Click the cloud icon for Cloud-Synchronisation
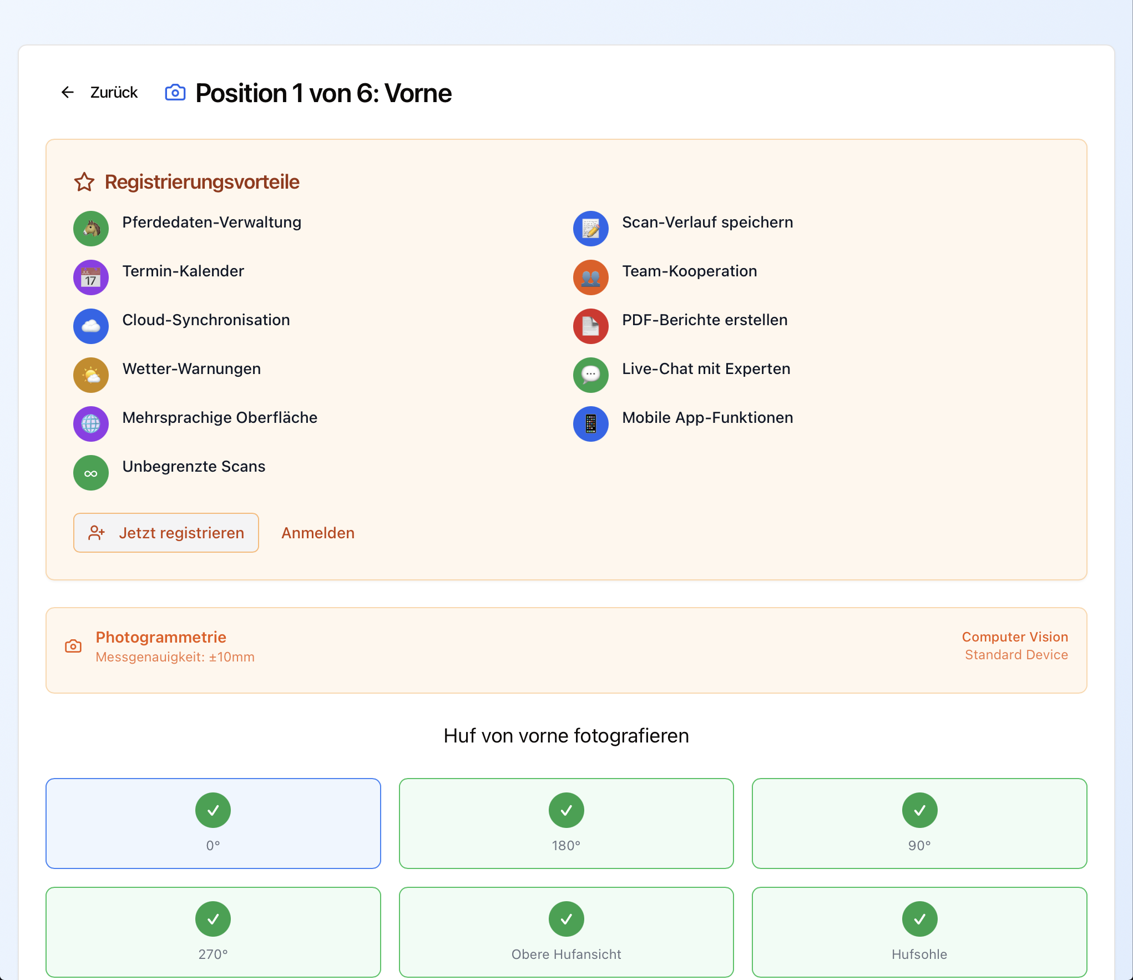This screenshot has width=1133, height=980. [x=91, y=326]
